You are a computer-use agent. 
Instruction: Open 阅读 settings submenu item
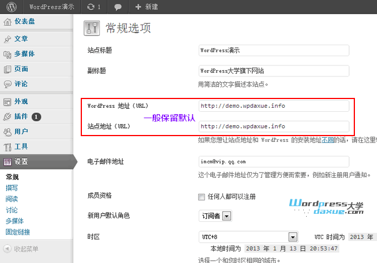[12, 199]
